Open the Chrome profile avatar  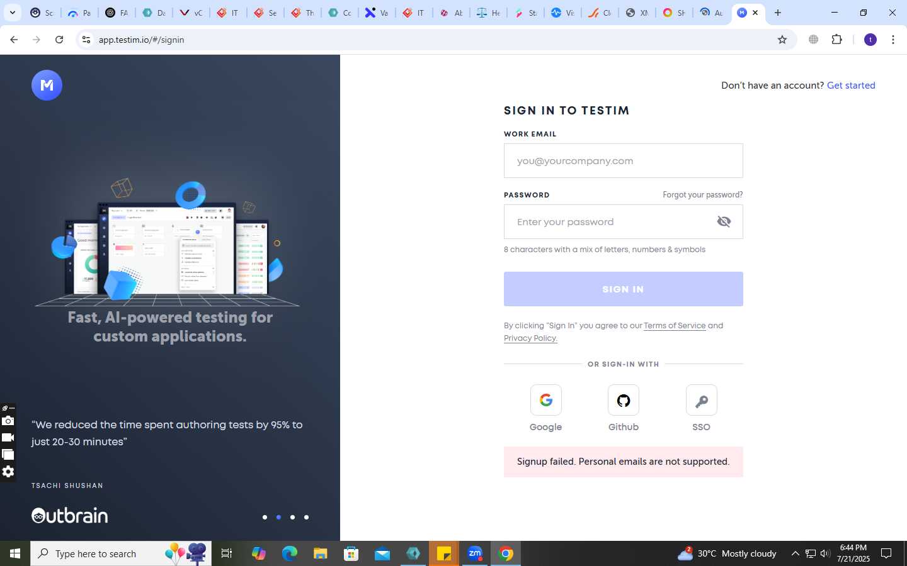[x=870, y=40]
